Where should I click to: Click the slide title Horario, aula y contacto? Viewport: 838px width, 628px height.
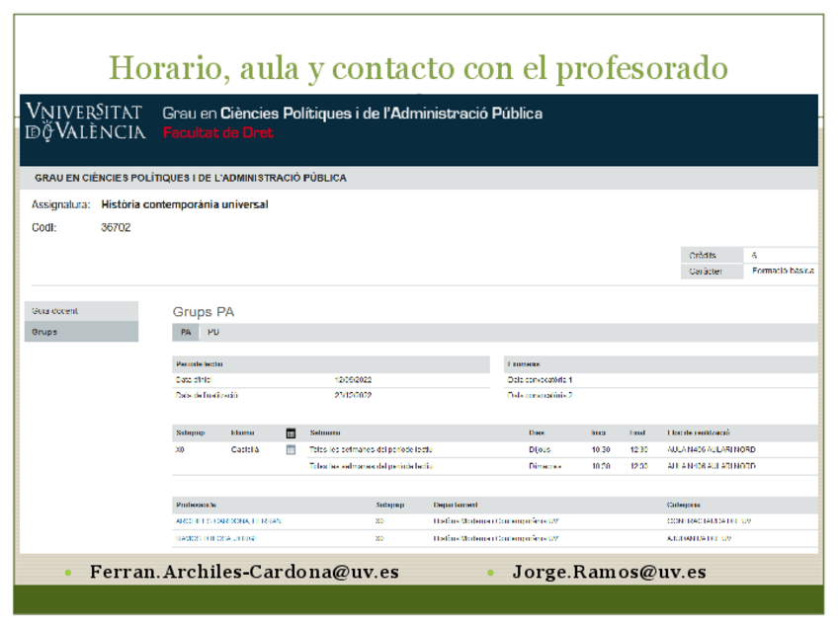418,68
